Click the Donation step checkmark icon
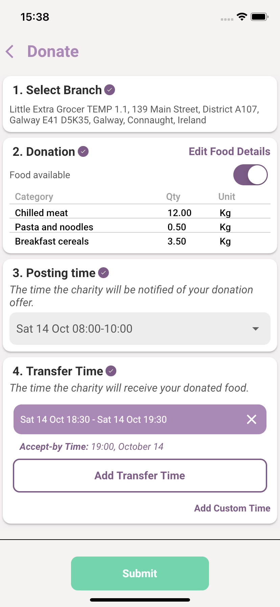Viewport: 280px width, 607px height. tap(83, 151)
